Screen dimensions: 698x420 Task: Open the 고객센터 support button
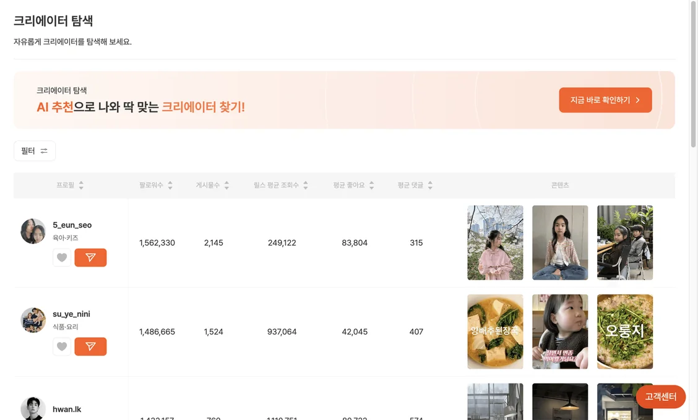[x=661, y=396]
